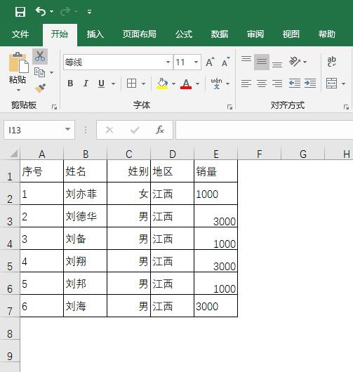Switch to the 数据 tab
This screenshot has height=372, width=353.
(x=220, y=34)
